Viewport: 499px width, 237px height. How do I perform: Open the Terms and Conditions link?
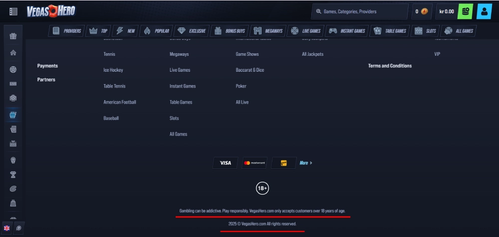tap(390, 66)
